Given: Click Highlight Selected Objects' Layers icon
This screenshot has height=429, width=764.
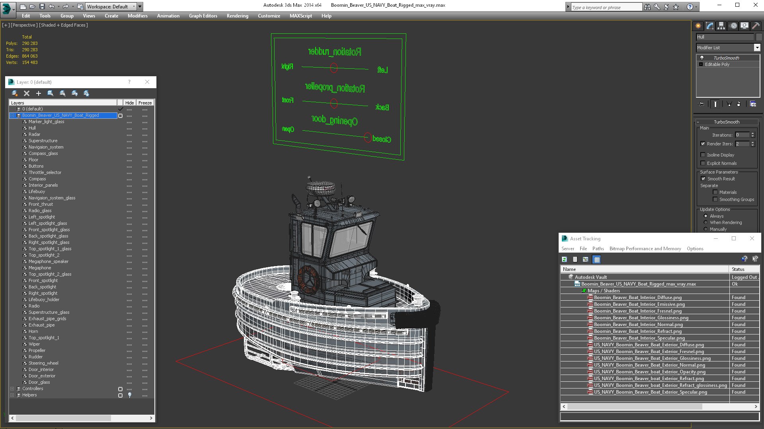Looking at the screenshot, I should pos(62,93).
